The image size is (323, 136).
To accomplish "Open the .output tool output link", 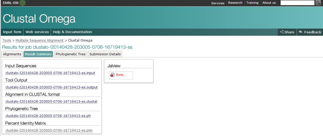I will (51, 87).
